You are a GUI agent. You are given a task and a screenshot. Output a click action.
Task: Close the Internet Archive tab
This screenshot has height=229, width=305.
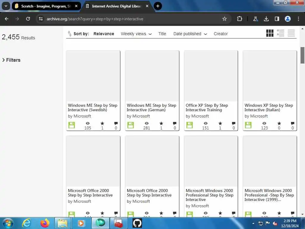[147, 6]
